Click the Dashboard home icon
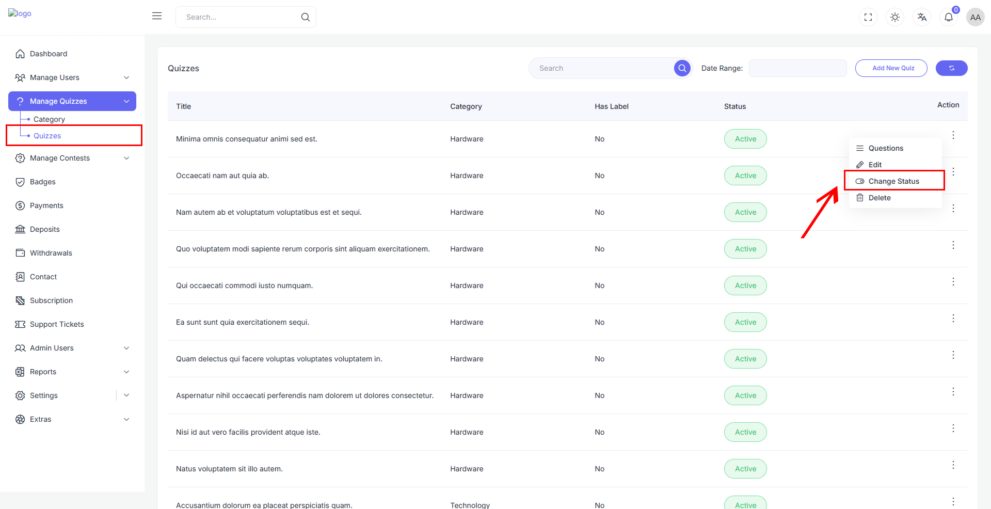The width and height of the screenshot is (991, 509). [x=20, y=54]
